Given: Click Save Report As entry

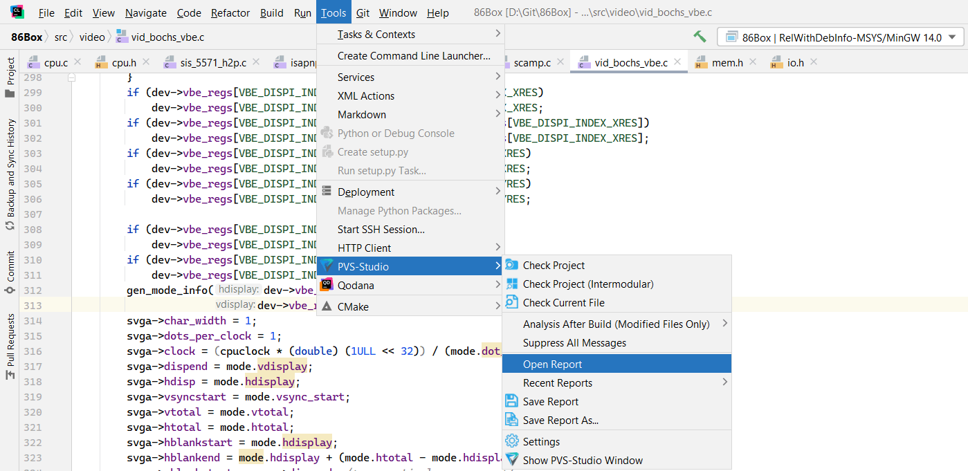Looking at the screenshot, I should 560,420.
